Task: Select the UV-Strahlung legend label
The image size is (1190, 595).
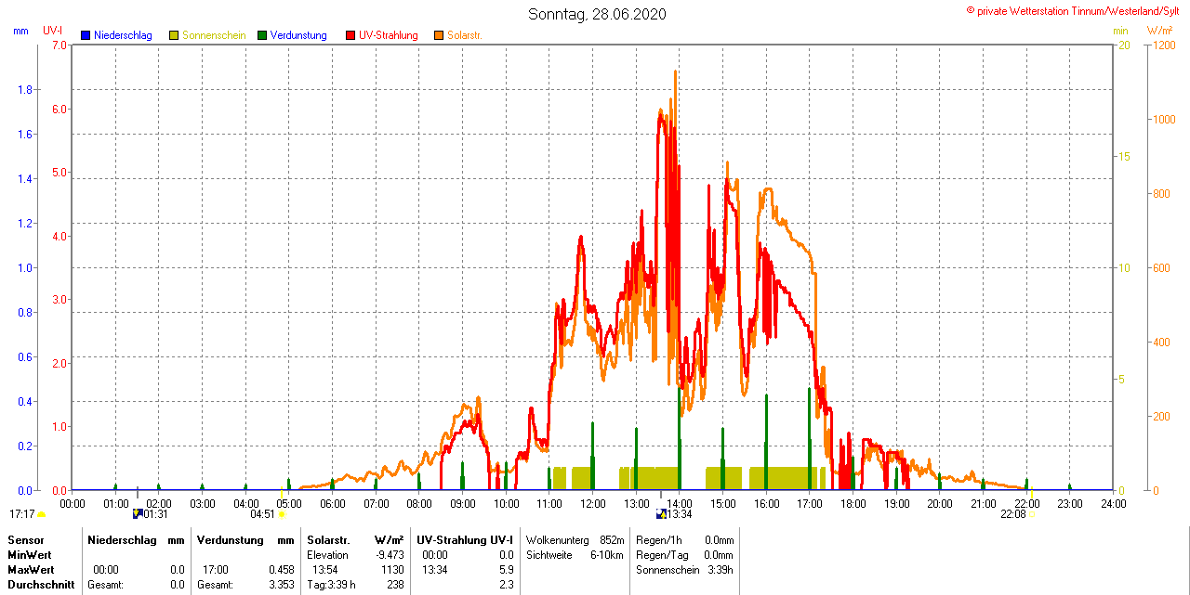Action: [389, 35]
